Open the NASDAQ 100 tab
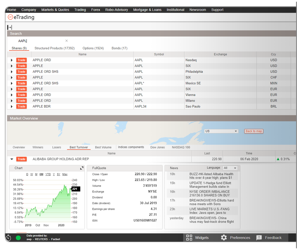This screenshot has height=249, width=297. (x=181, y=147)
